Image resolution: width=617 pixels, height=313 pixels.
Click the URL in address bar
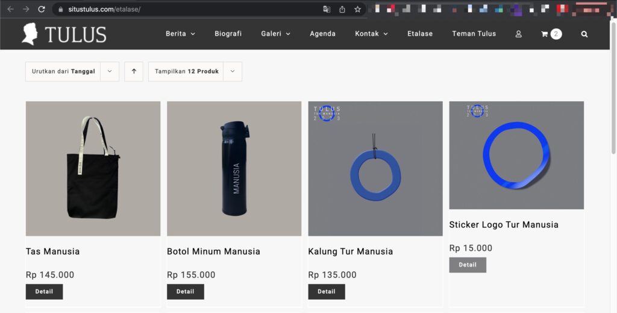[104, 10]
